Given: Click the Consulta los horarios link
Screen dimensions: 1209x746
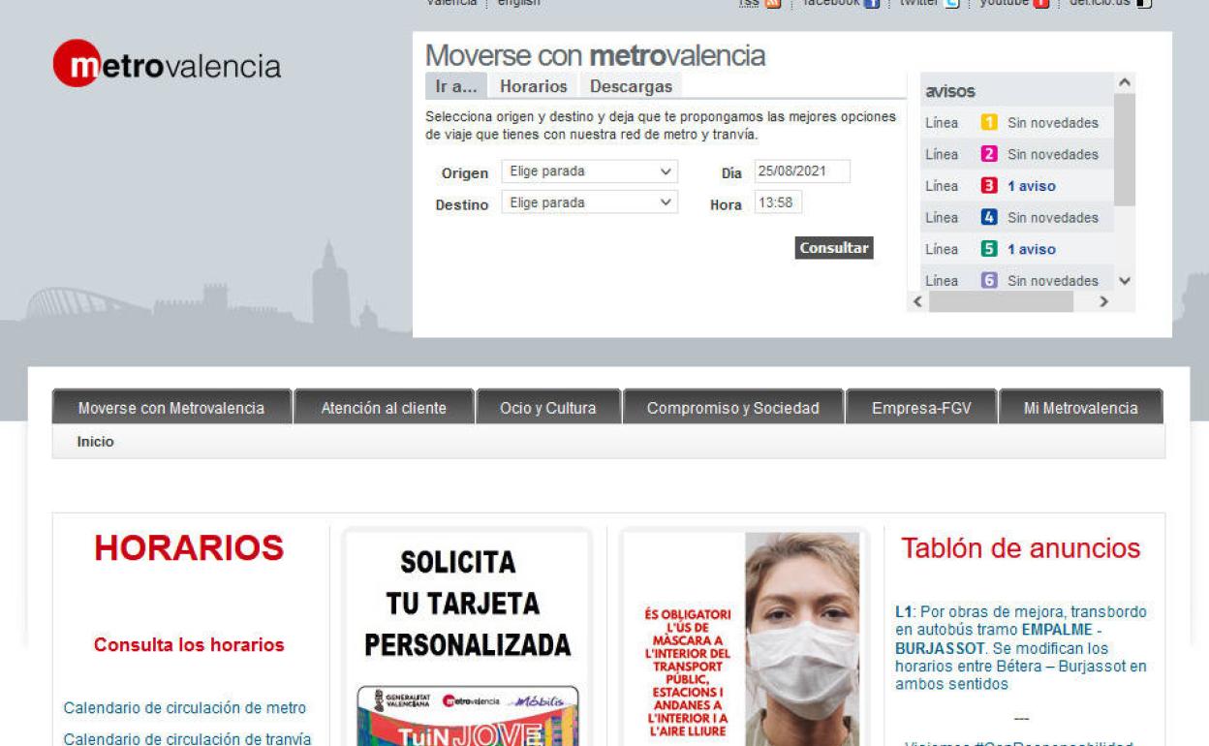Looking at the screenshot, I should click(x=189, y=645).
